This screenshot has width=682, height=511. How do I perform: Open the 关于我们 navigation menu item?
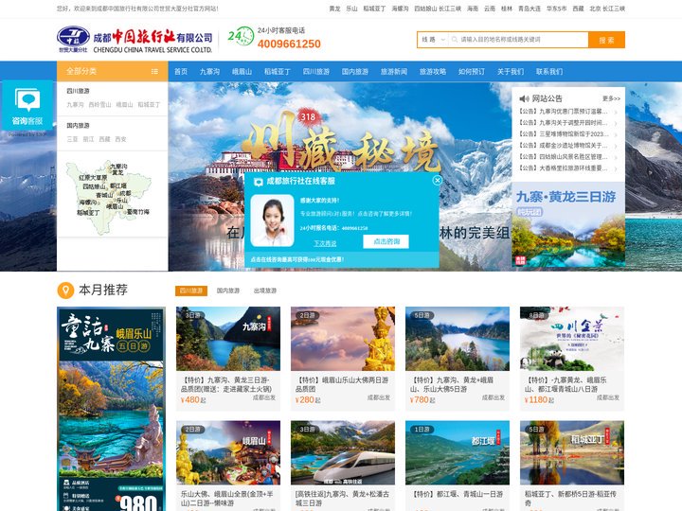click(x=511, y=72)
